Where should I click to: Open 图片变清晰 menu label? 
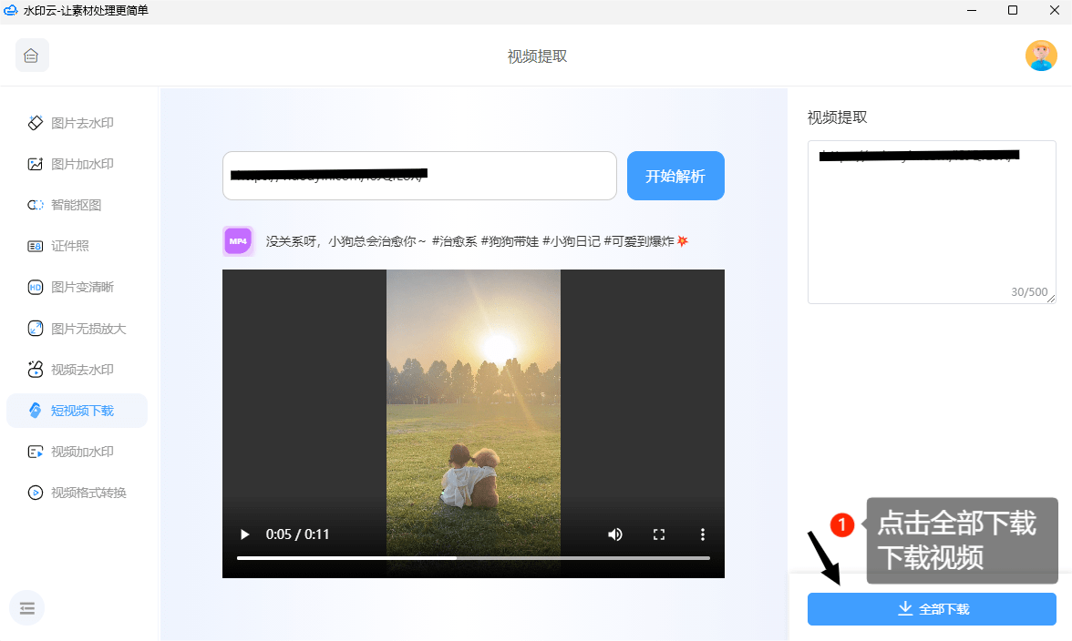click(83, 288)
